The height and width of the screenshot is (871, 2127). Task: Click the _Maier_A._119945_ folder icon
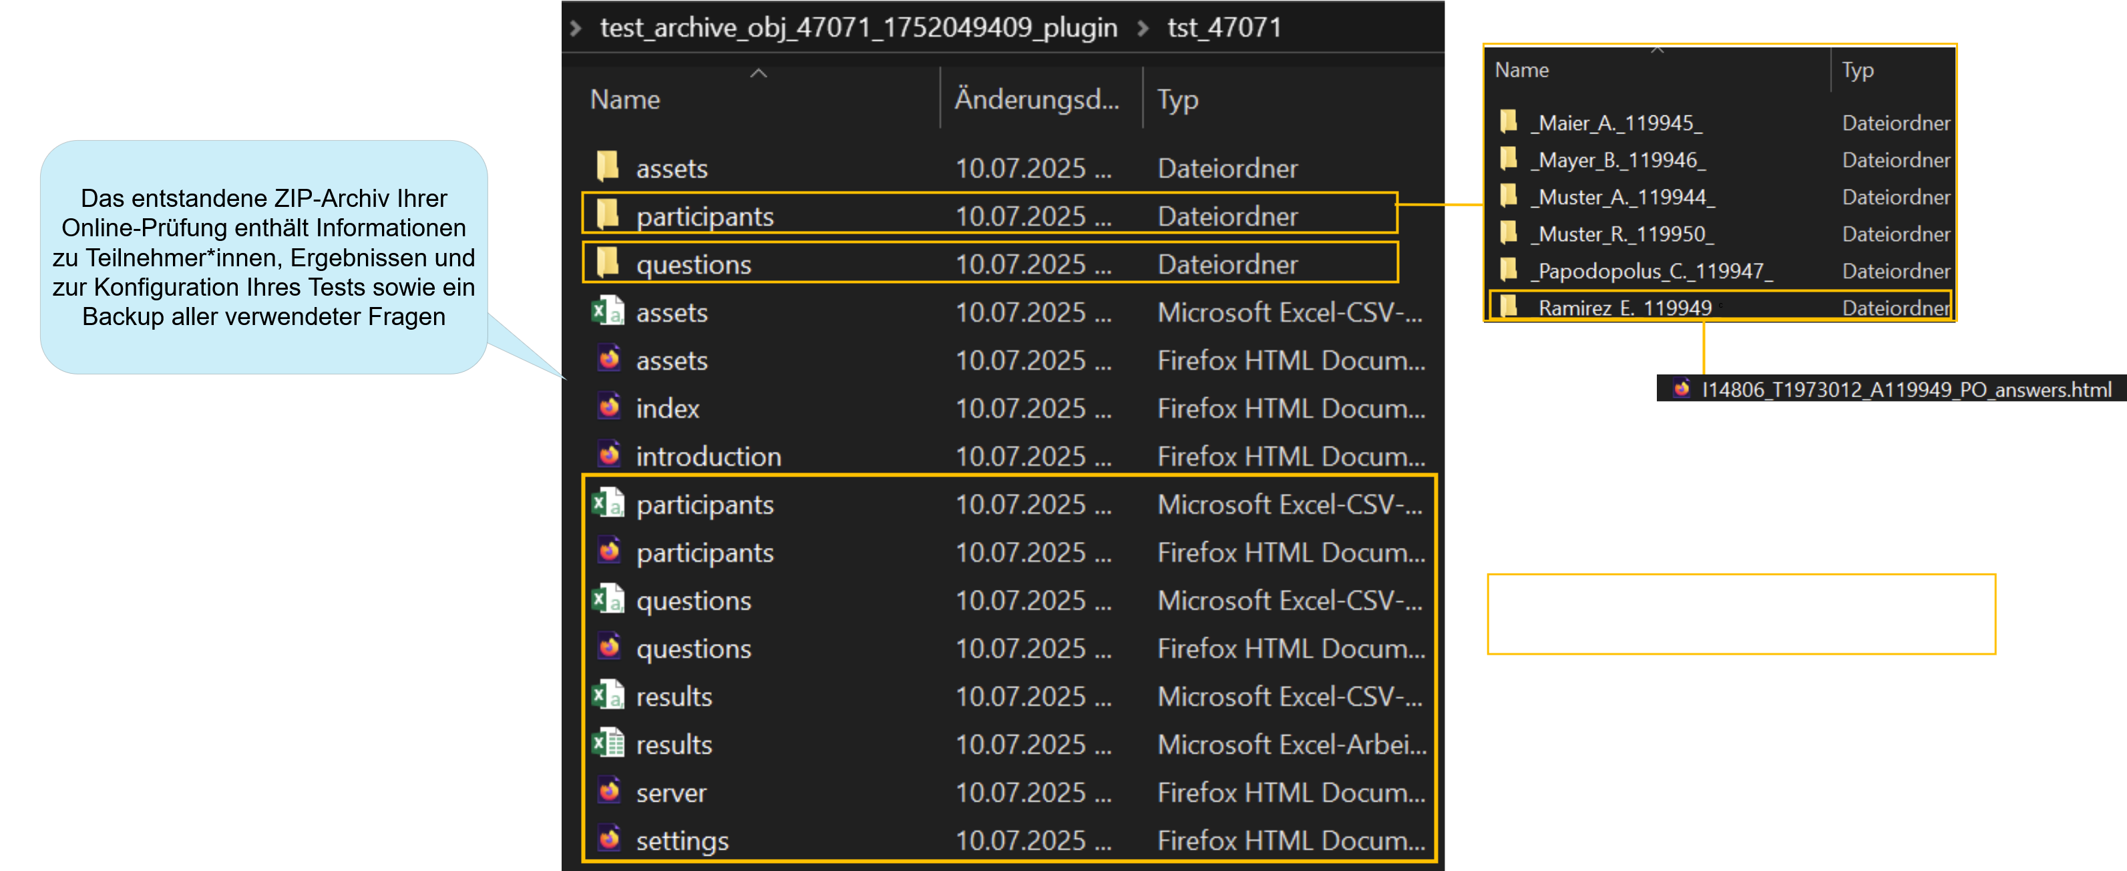point(1509,121)
